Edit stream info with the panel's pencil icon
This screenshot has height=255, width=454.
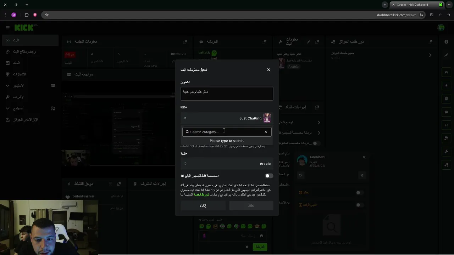[x=309, y=42]
